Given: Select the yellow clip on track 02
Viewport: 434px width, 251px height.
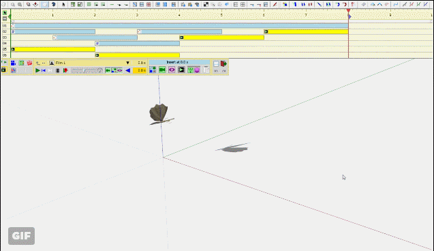Looking at the screenshot, I should pos(306,31).
